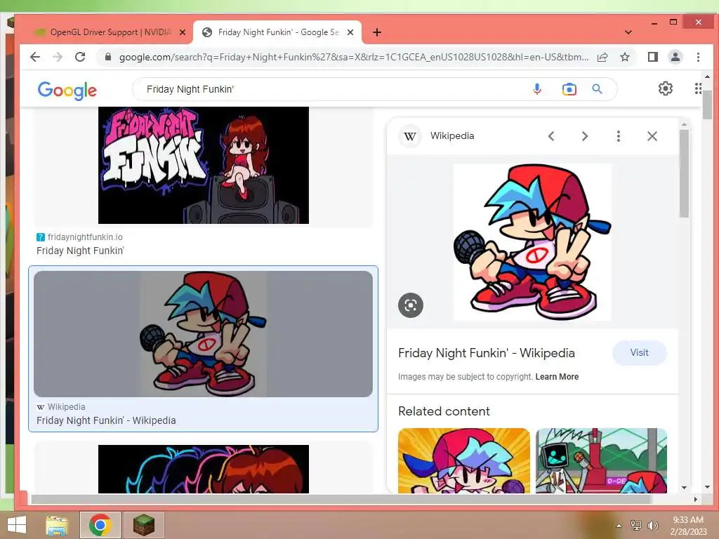Open a new browser tab
The height and width of the screenshot is (539, 719).
pyautogui.click(x=377, y=32)
